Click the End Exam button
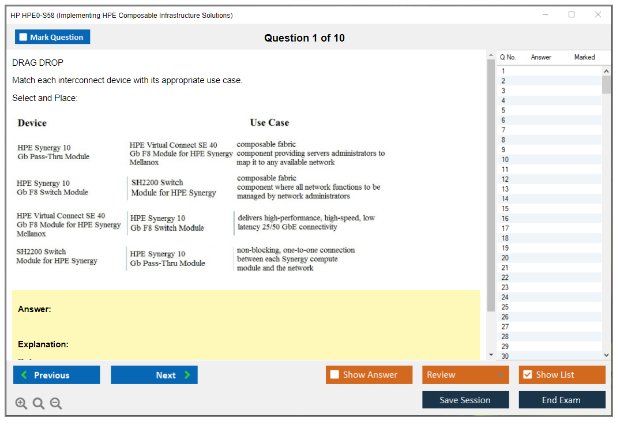 561,400
